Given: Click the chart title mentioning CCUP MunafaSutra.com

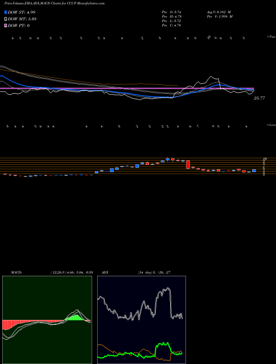Looking at the screenshot, I should [x=54, y=3].
